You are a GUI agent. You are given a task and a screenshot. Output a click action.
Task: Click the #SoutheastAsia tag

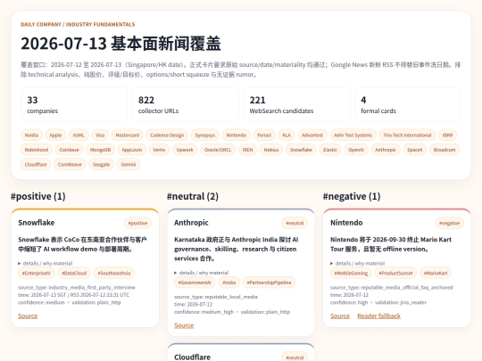coord(114,273)
